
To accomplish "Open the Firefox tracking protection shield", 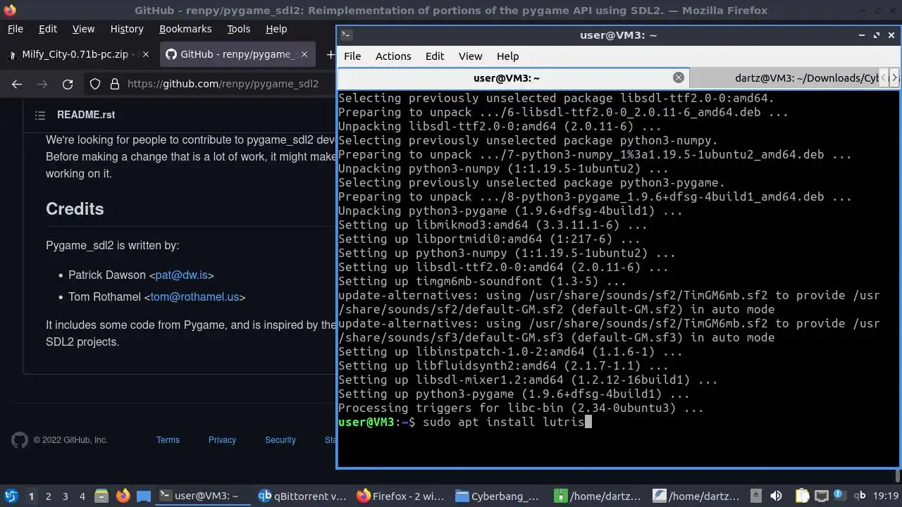I will pyautogui.click(x=95, y=84).
